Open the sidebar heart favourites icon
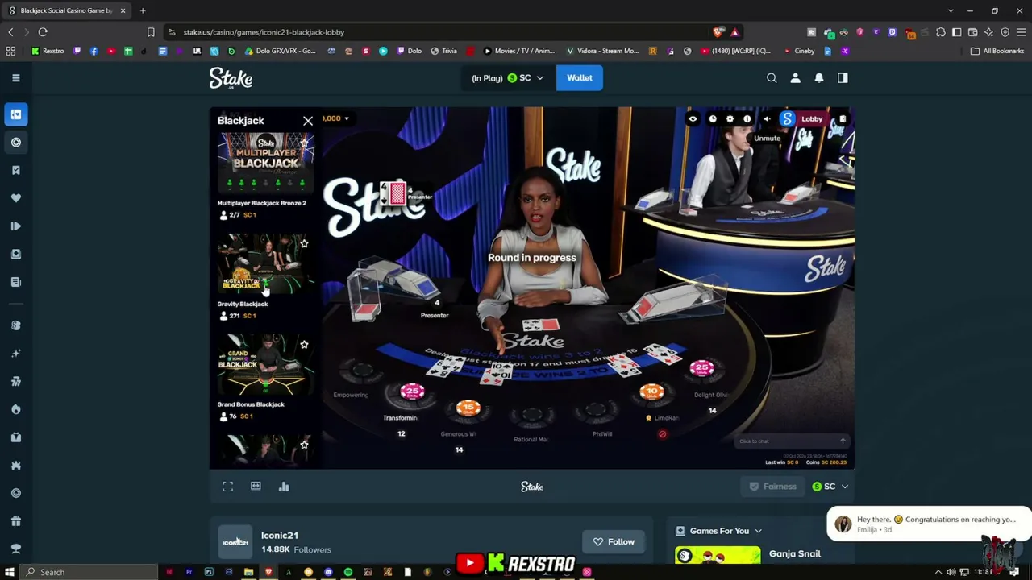This screenshot has height=580, width=1032. point(16,198)
